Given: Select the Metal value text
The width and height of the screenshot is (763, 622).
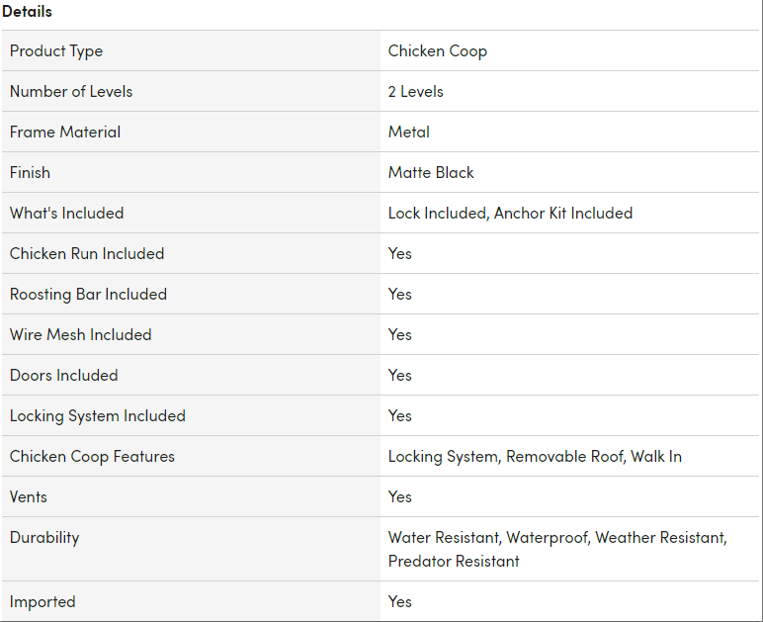Looking at the screenshot, I should tap(408, 132).
